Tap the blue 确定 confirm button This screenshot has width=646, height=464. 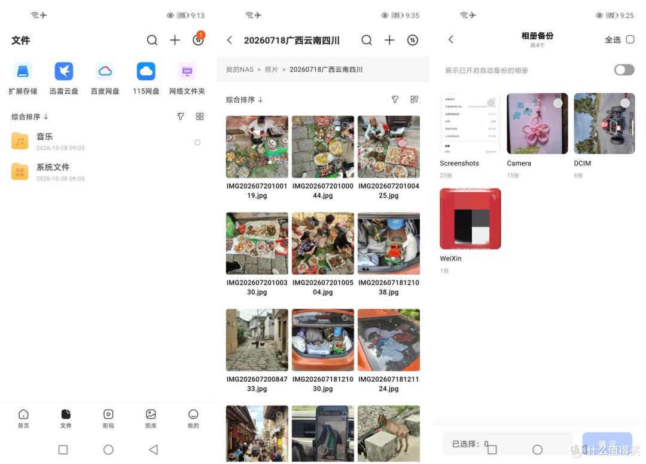[x=607, y=444]
